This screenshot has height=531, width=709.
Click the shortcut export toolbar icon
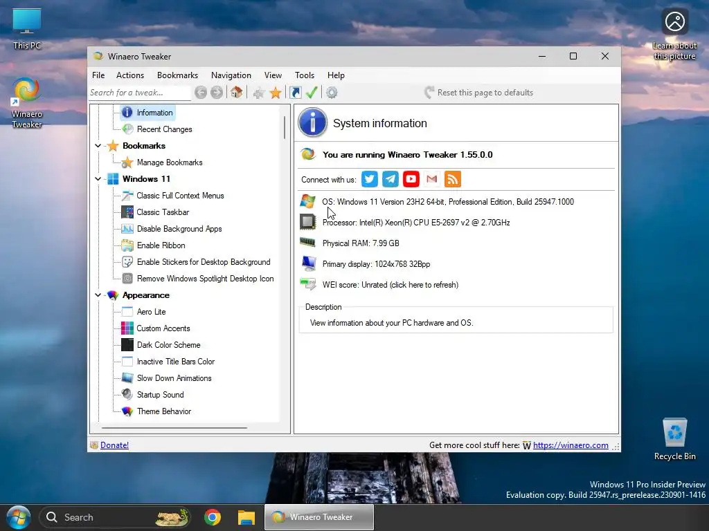click(296, 93)
